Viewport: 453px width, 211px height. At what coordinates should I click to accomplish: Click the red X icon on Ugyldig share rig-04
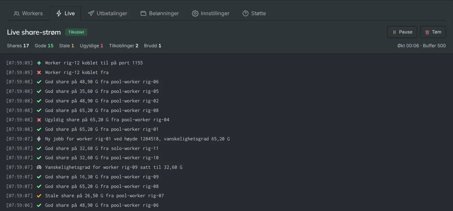tap(39, 120)
